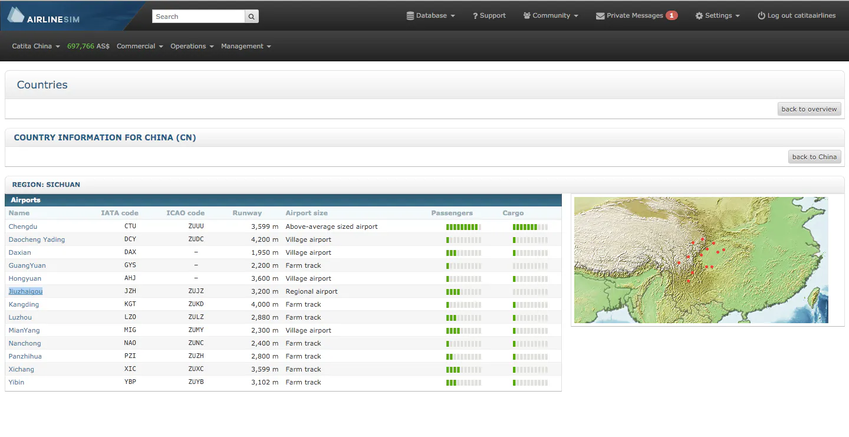The width and height of the screenshot is (849, 437).
Task: Click the Support question mark icon
Action: point(475,16)
